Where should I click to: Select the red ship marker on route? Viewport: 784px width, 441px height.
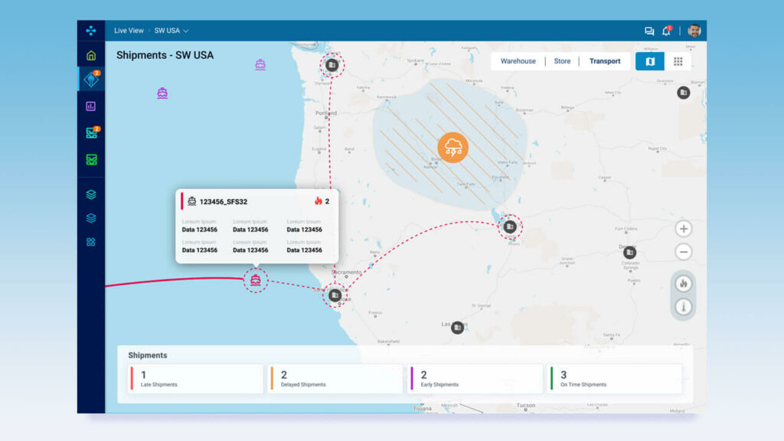click(256, 280)
